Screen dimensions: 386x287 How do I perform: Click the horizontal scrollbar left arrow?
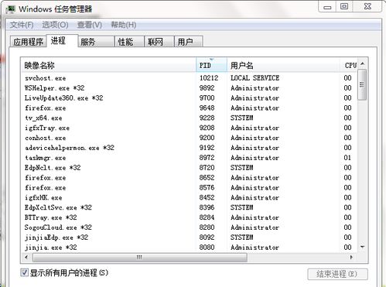[x=26, y=257]
